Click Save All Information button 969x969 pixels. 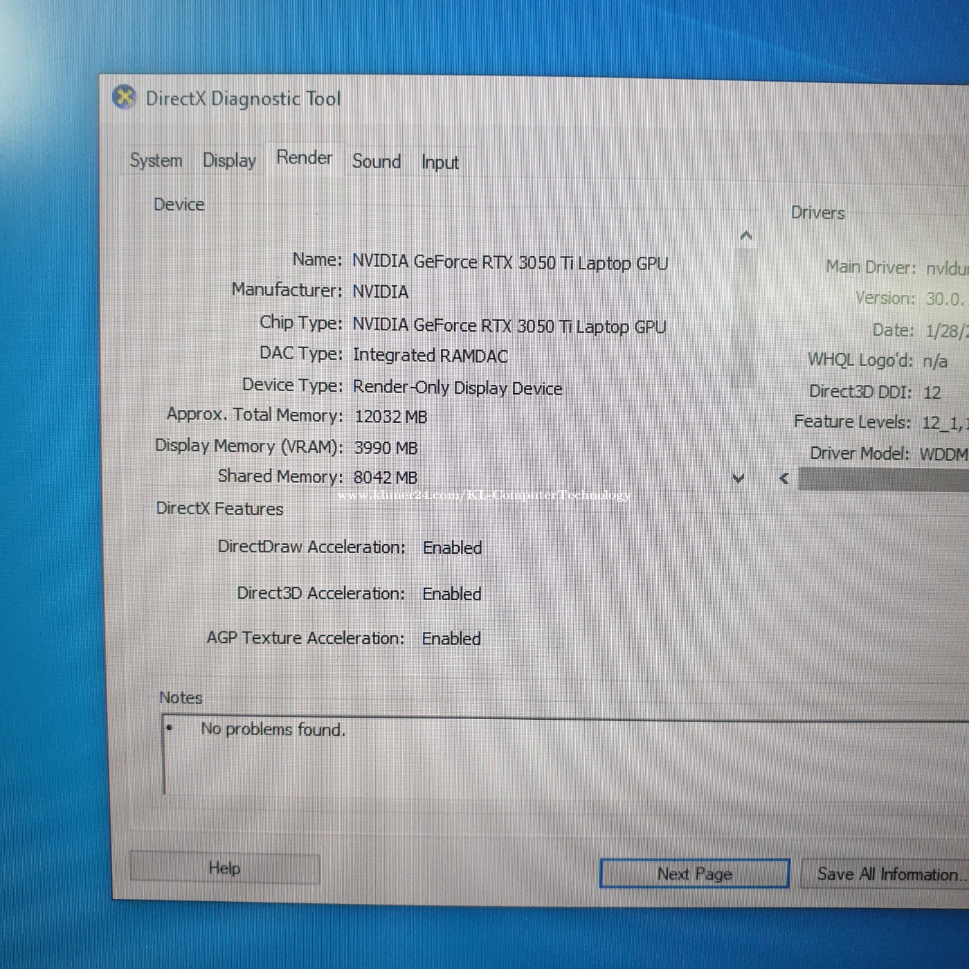885,874
